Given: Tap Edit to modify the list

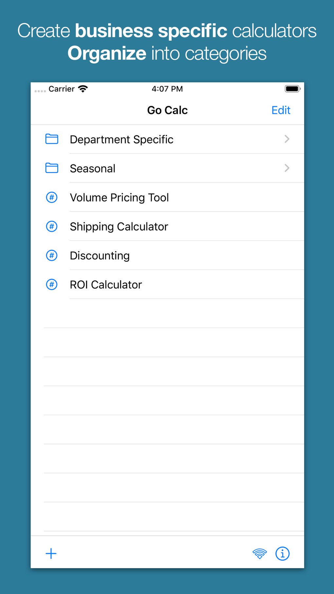Looking at the screenshot, I should click(281, 110).
